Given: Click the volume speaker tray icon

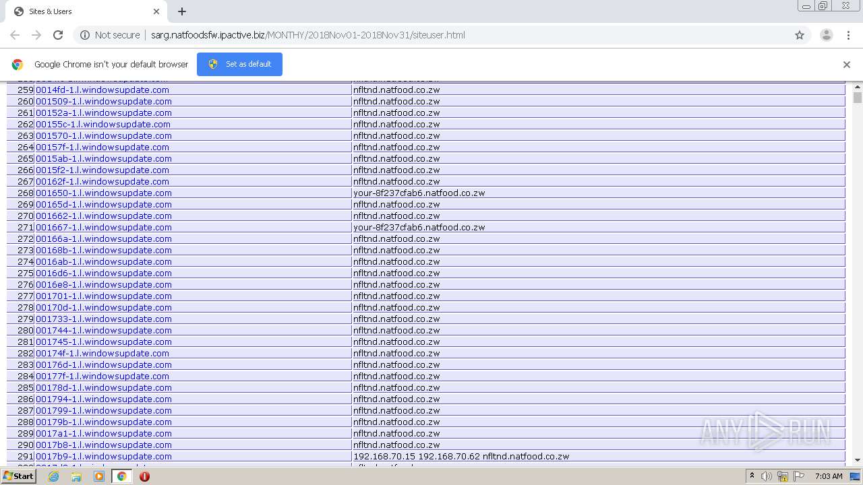Looking at the screenshot, I should coord(767,476).
